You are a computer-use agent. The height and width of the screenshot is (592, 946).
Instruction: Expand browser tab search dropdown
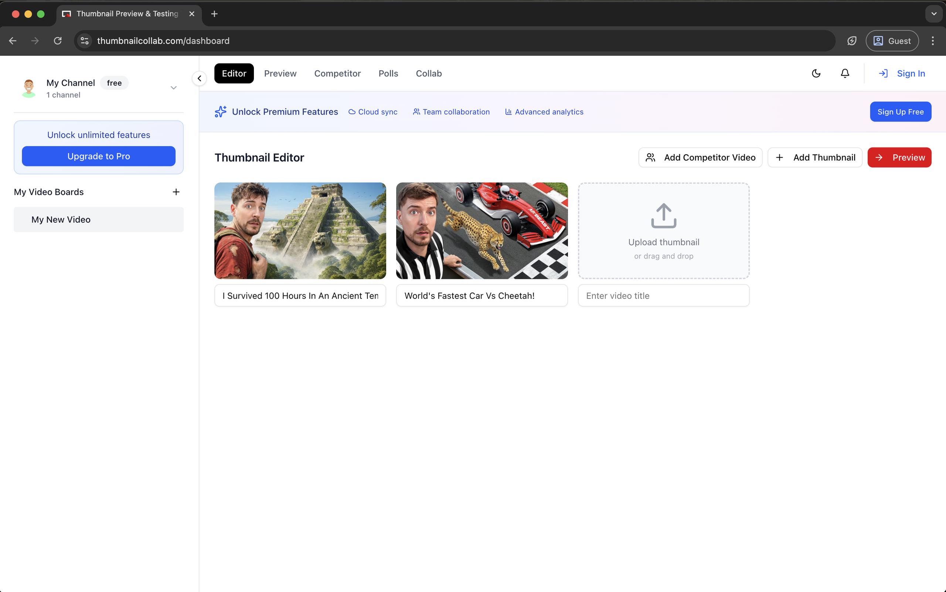click(933, 14)
